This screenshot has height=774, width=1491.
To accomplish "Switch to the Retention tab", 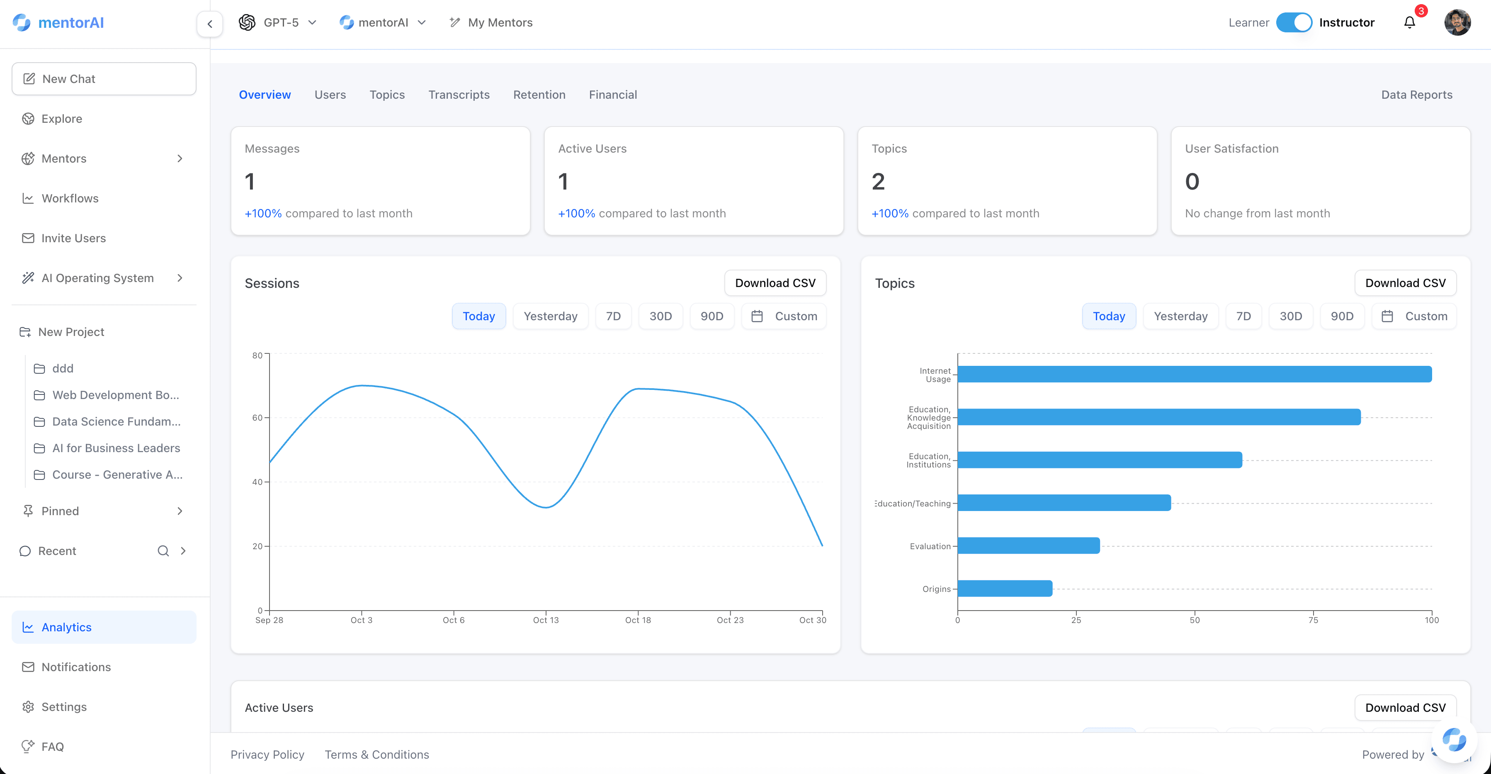I will (x=539, y=94).
